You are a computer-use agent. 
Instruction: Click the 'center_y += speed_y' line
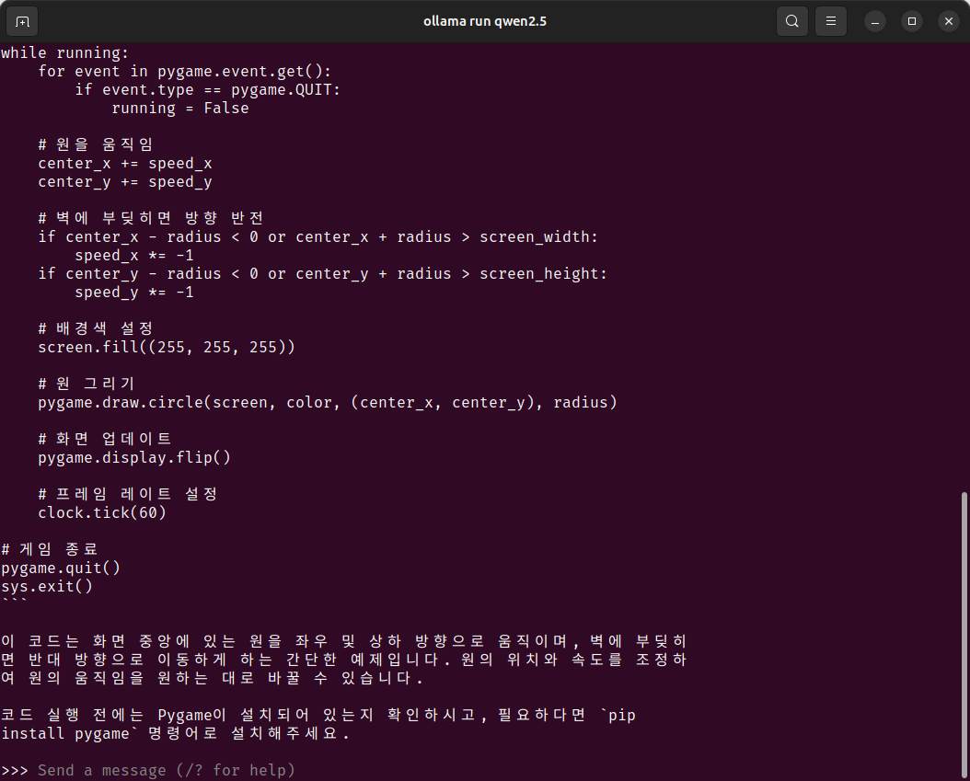pos(125,182)
